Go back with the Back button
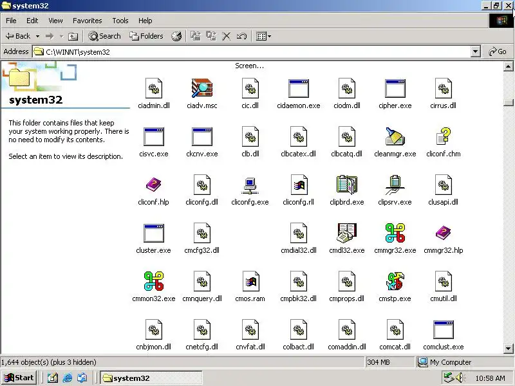515x386 pixels. [x=19, y=36]
